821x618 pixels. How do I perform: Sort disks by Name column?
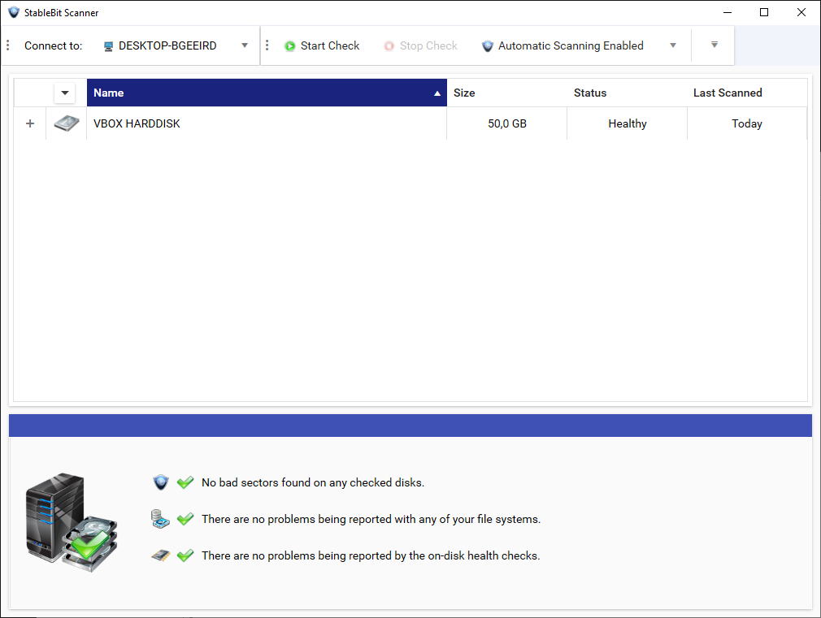click(x=267, y=93)
